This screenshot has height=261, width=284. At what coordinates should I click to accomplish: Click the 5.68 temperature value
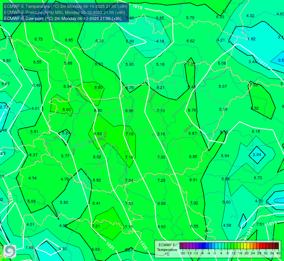point(32,202)
